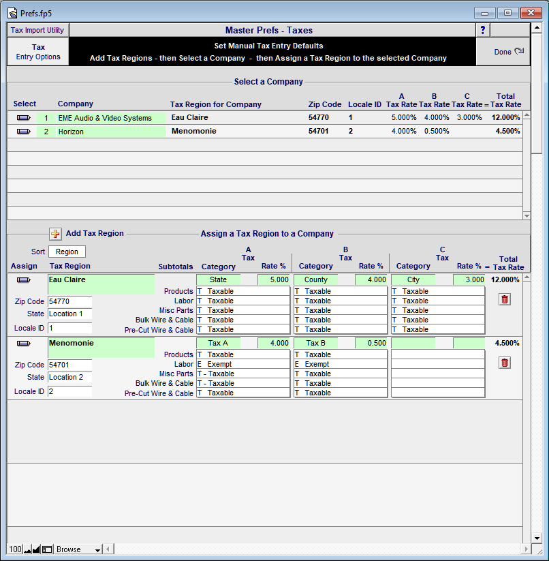Click the zoom in icon in status bar
The width and height of the screenshot is (549, 561).
click(x=36, y=549)
